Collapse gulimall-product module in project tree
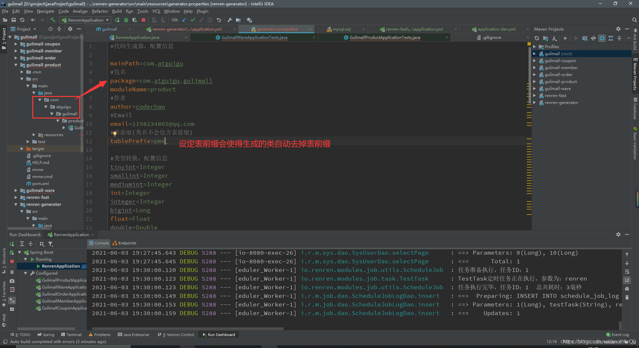The height and width of the screenshot is (348, 639). (16, 65)
